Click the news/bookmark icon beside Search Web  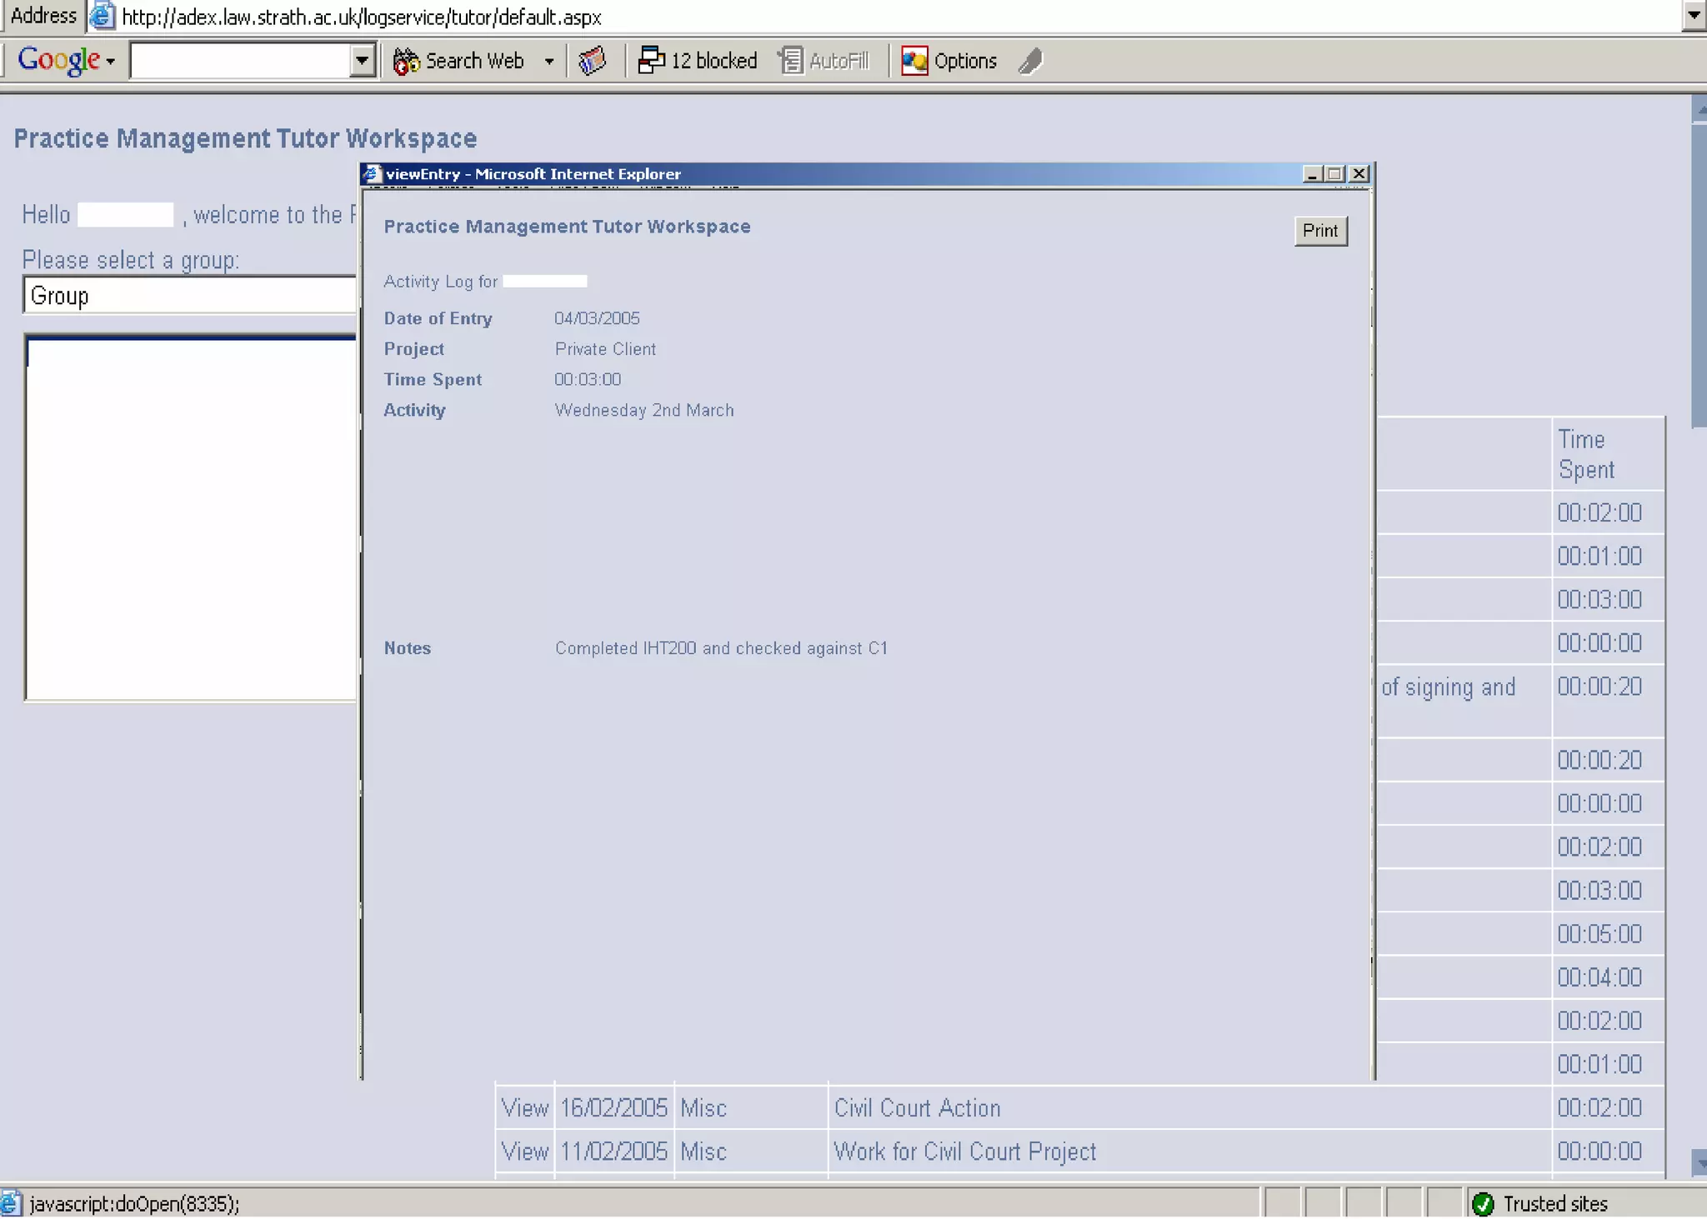[x=592, y=61]
